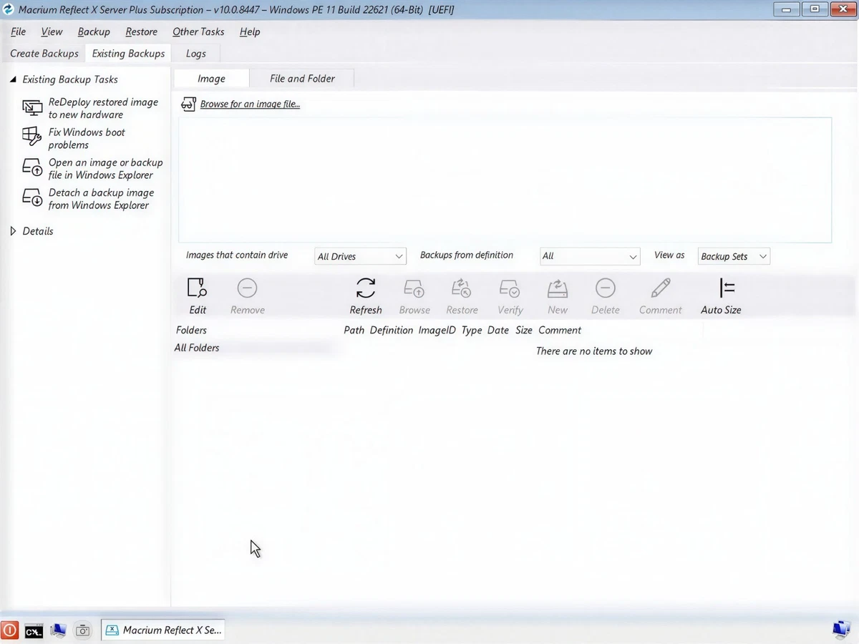The width and height of the screenshot is (859, 644).
Task: Click the Restore toolbar icon
Action: coord(462,288)
